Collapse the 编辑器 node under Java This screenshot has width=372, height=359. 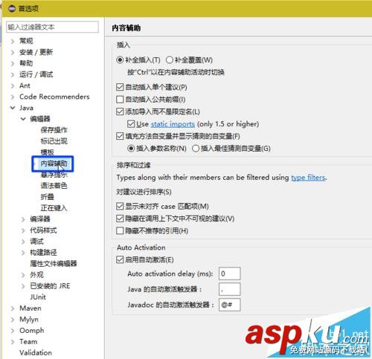23,119
